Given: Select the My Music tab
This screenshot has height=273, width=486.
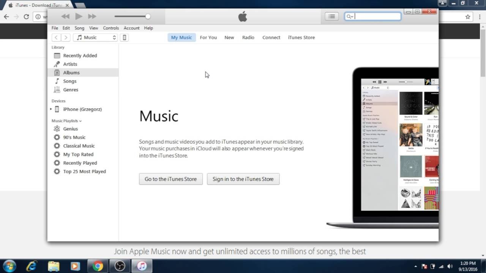Looking at the screenshot, I should [181, 38].
